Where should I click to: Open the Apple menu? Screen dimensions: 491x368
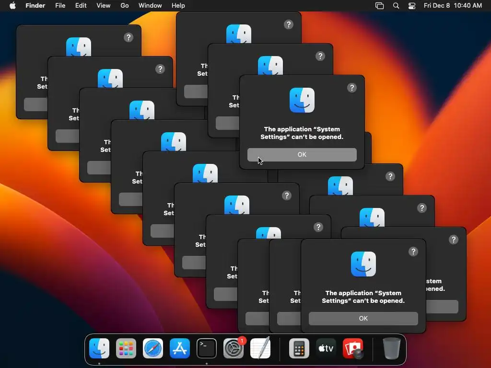click(x=12, y=5)
